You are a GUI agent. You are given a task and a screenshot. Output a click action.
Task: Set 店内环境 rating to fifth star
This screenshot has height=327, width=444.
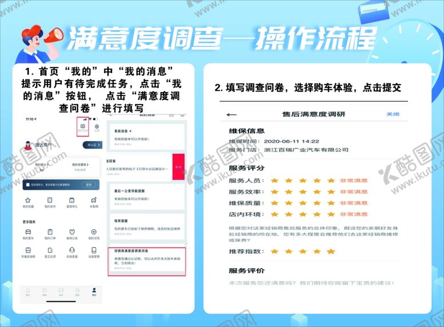click(331, 214)
